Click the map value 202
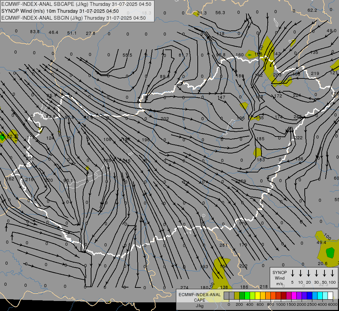 click(x=165, y=119)
